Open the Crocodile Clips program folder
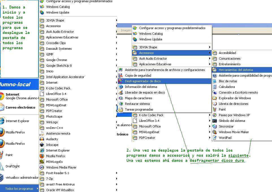272x192 pixels. 78,43
